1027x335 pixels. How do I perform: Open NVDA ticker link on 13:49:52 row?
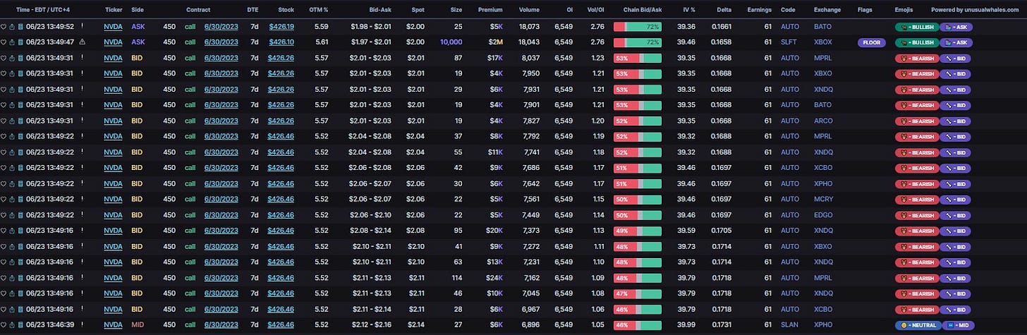pos(113,26)
